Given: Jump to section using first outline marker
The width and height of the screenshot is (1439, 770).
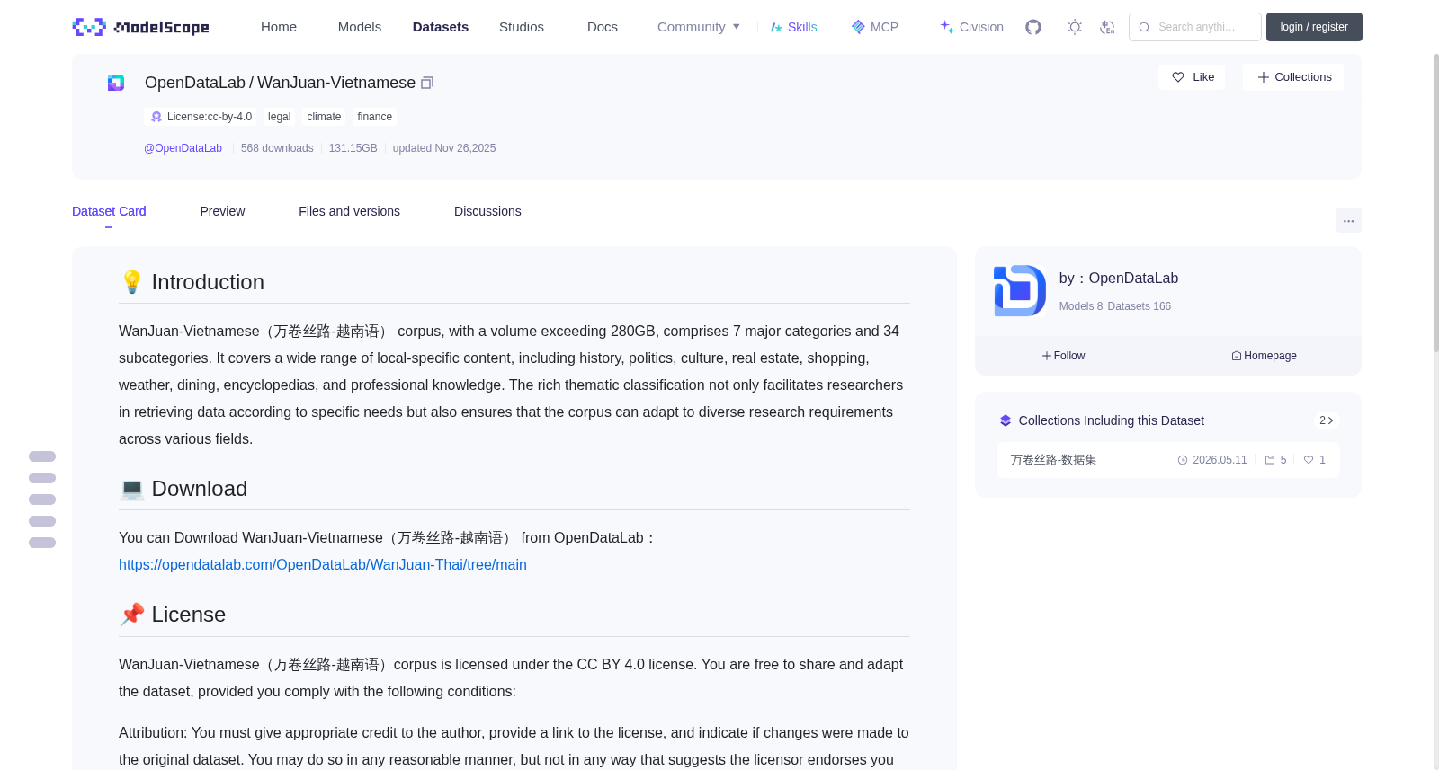Looking at the screenshot, I should pyautogui.click(x=42, y=456).
